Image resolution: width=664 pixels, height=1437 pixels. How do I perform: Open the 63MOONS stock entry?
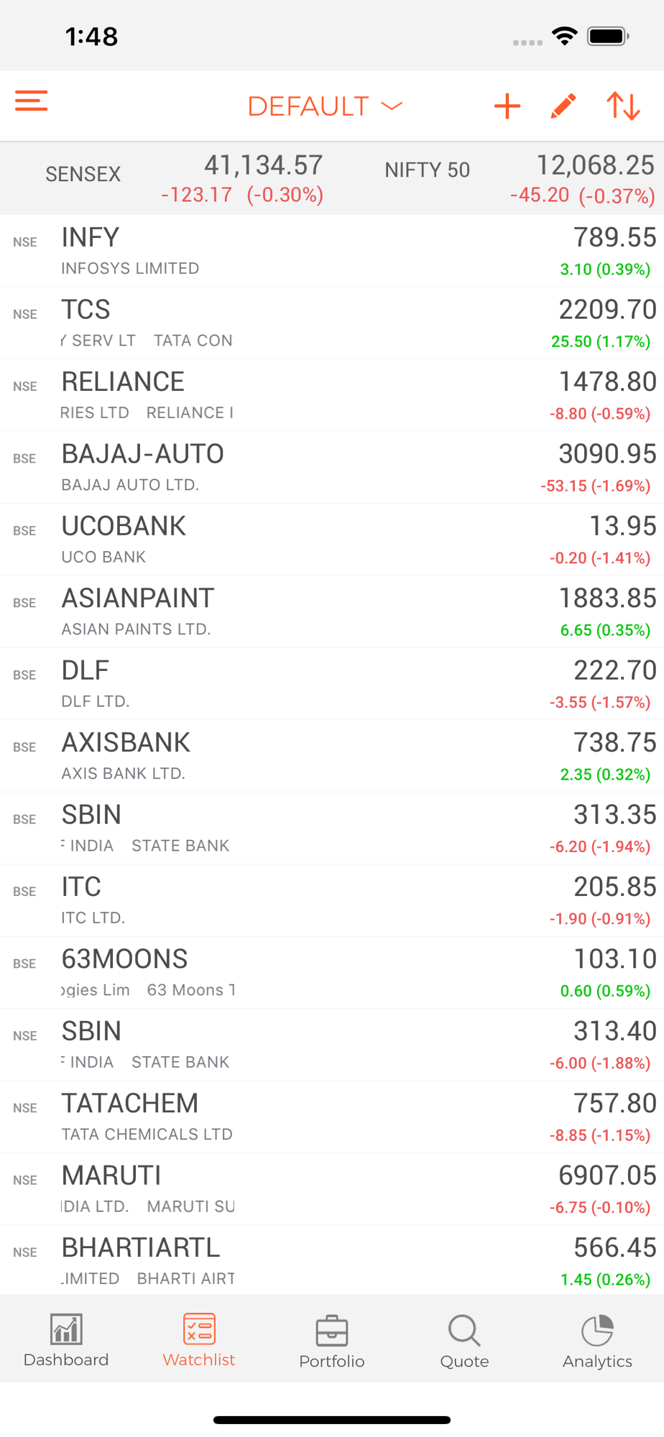[332, 973]
